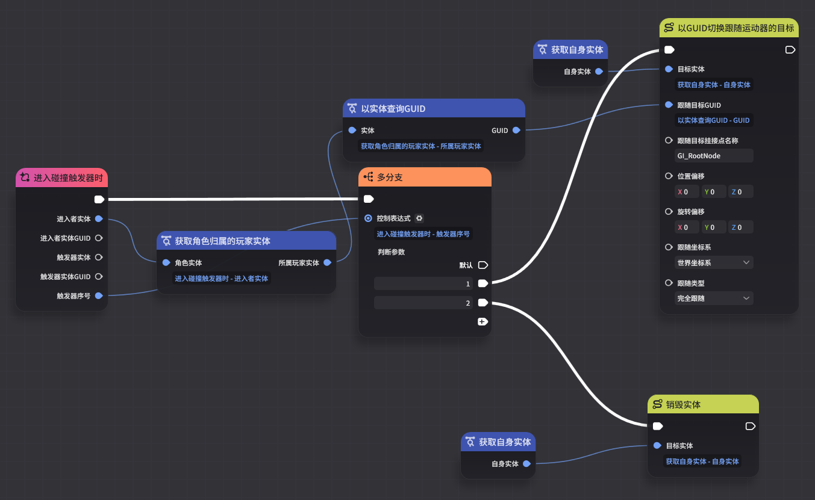Click the GI_RootNode text field

pos(714,156)
